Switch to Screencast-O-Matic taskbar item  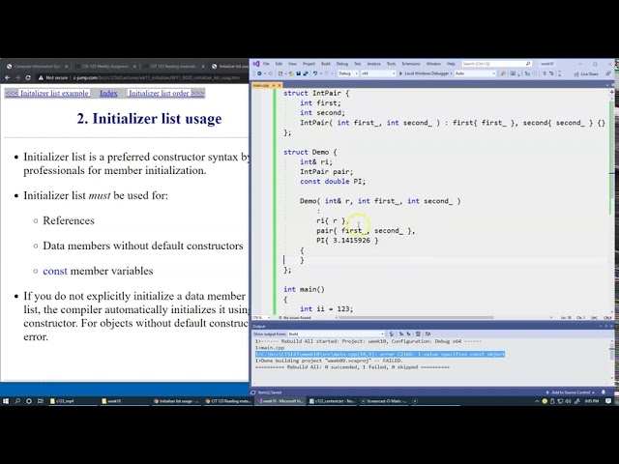[x=385, y=401]
